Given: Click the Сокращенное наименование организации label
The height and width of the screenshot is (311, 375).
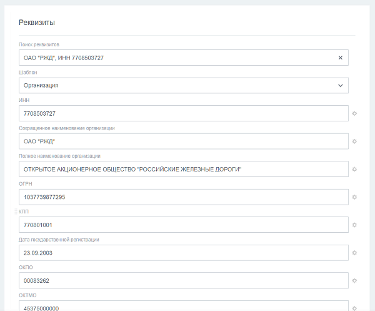Looking at the screenshot, I should (67, 128).
